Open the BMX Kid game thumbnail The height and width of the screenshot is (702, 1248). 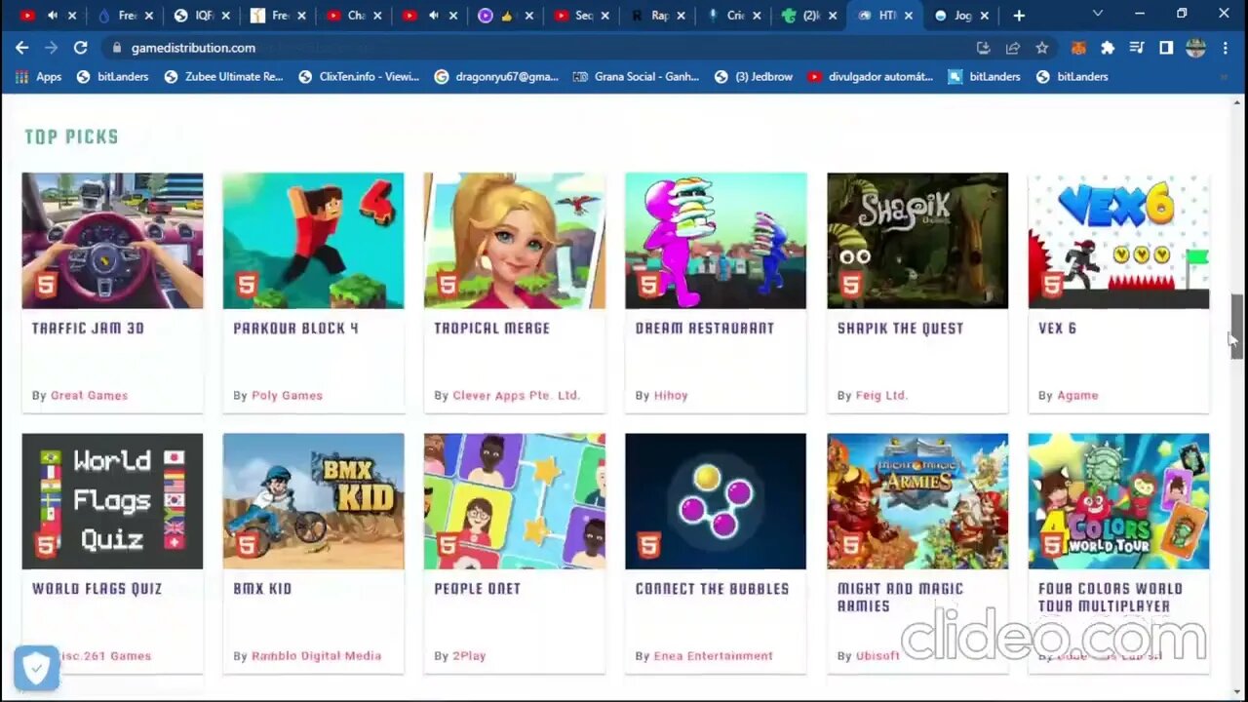[x=313, y=501]
